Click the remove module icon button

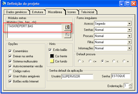coord(67,34)
